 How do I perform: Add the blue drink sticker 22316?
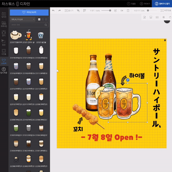[x=16, y=66]
